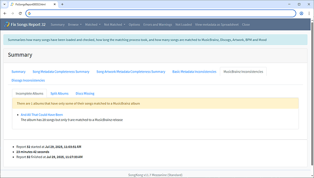Open a new tab with the plus icon
Image resolution: width=314 pixels, height=178 pixels.
pos(62,4)
